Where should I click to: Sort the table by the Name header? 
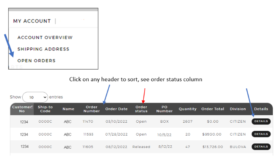tap(68, 109)
